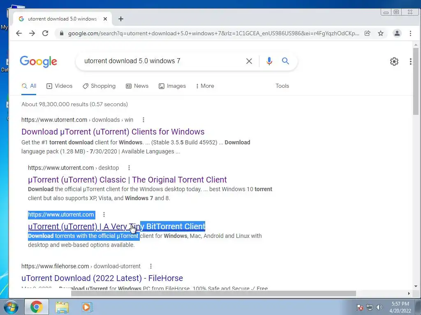Click inside the Google search field
421x315 pixels.
pos(161,61)
